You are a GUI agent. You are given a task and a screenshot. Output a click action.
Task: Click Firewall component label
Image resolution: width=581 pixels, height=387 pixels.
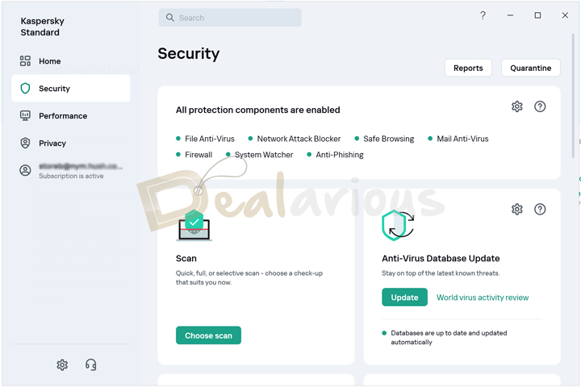[199, 155]
